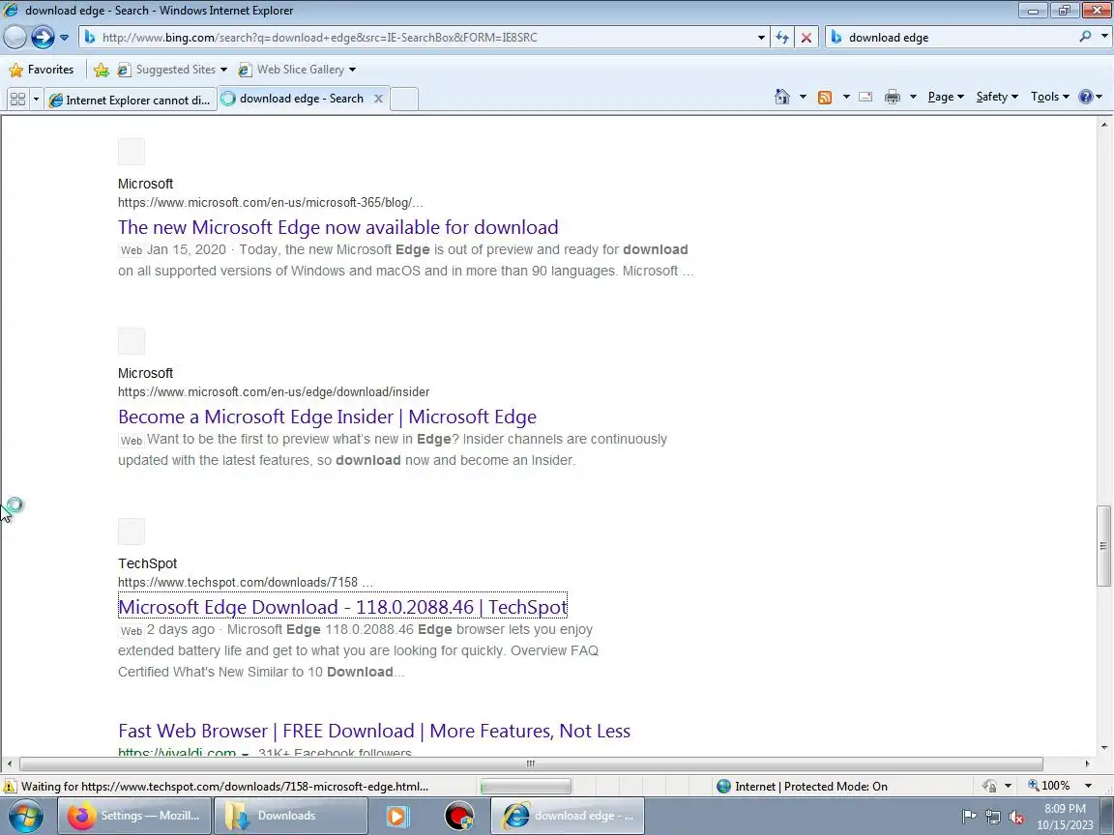Click the first Microsoft result favicon placeholder
This screenshot has height=835, width=1114.
[132, 151]
